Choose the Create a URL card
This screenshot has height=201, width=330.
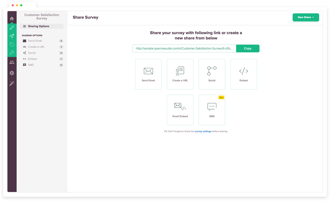point(180,74)
